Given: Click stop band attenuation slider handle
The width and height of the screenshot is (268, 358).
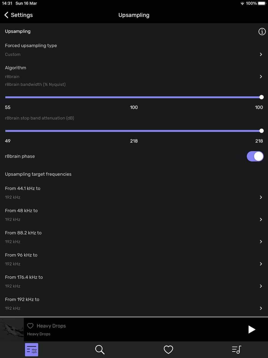Looking at the screenshot, I should (x=262, y=131).
